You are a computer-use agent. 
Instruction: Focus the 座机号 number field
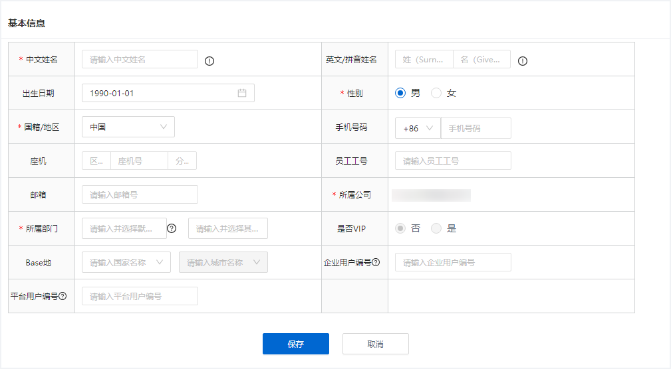(x=139, y=161)
